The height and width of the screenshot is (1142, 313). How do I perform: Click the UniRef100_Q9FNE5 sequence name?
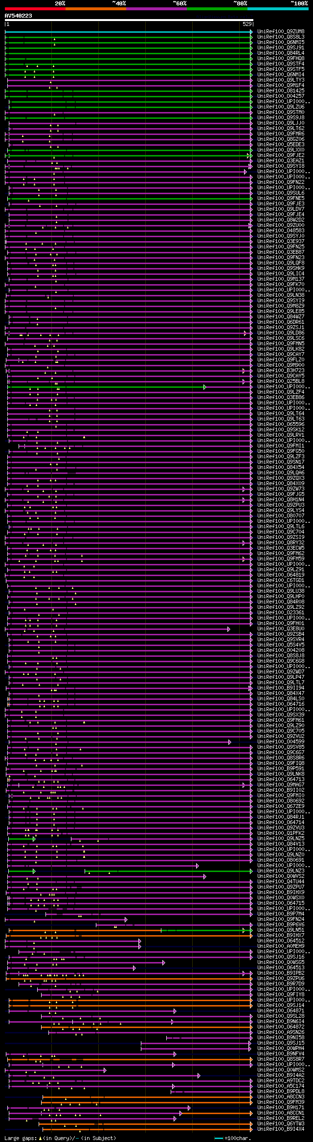[x=281, y=199]
